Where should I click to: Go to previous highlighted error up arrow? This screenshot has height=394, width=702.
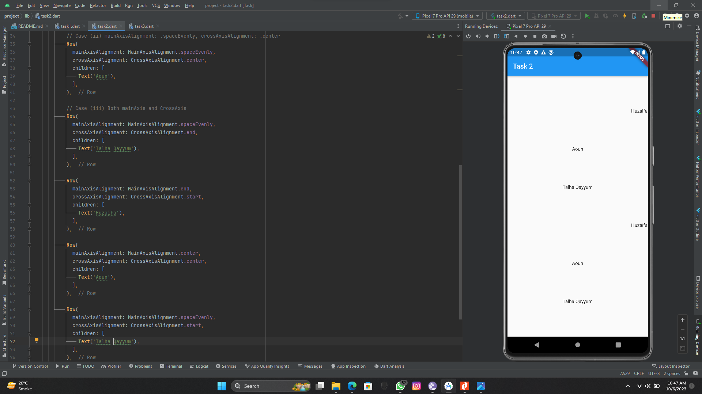click(450, 36)
